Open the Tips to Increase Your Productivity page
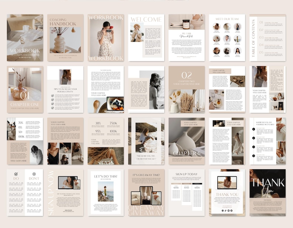 coord(65,89)
